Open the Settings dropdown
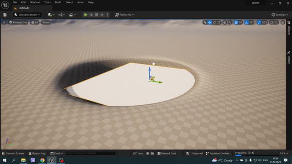This screenshot has width=292, height=164. pos(280,15)
